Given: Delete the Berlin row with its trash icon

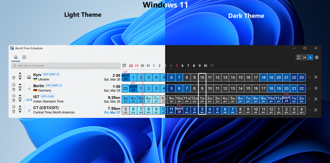Looking at the screenshot, I should [14, 90].
